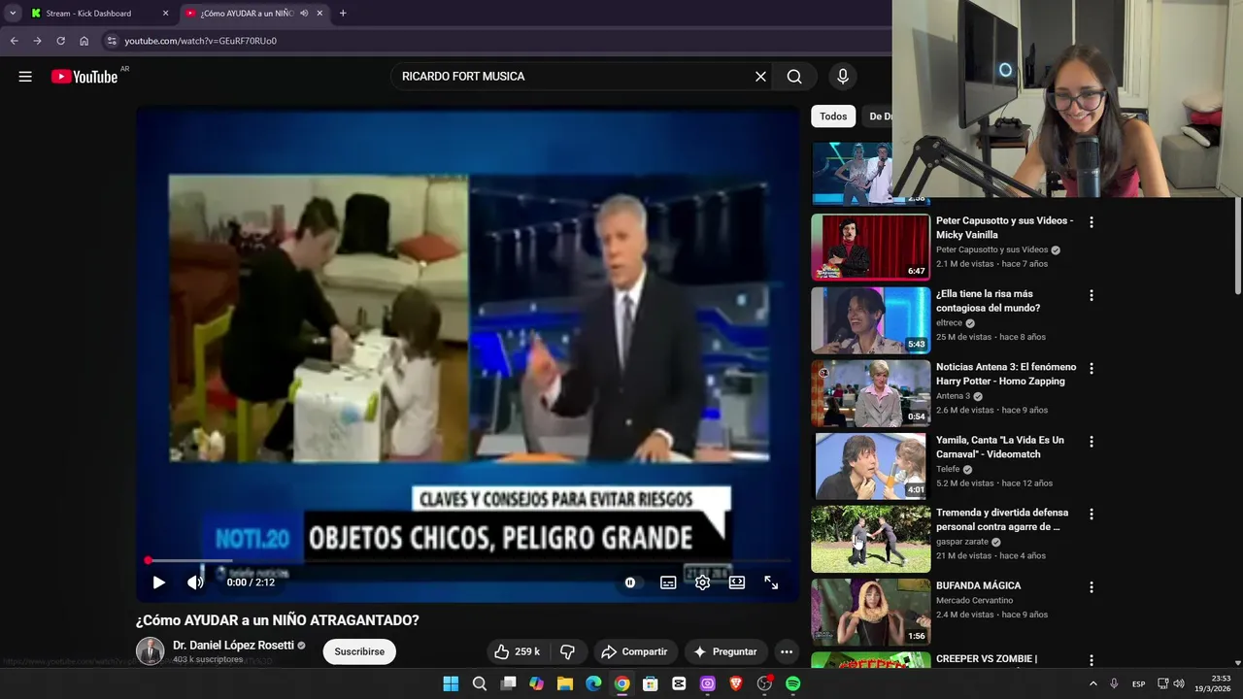The height and width of the screenshot is (699, 1243).
Task: Click the Compartir share button
Action: (633, 651)
